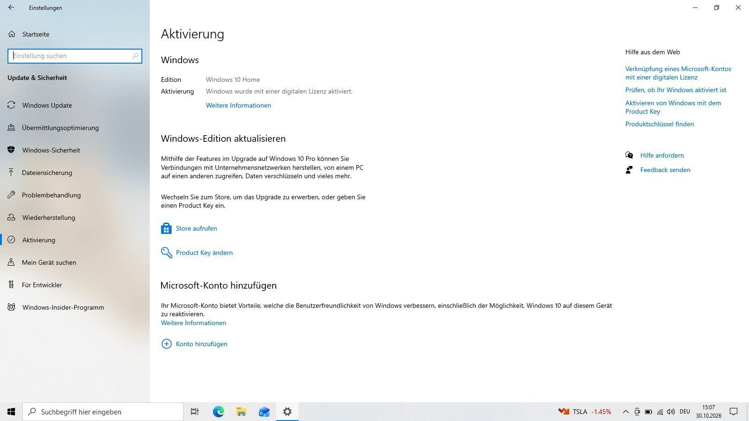Open the 'Store aufrufen' link

[196, 228]
